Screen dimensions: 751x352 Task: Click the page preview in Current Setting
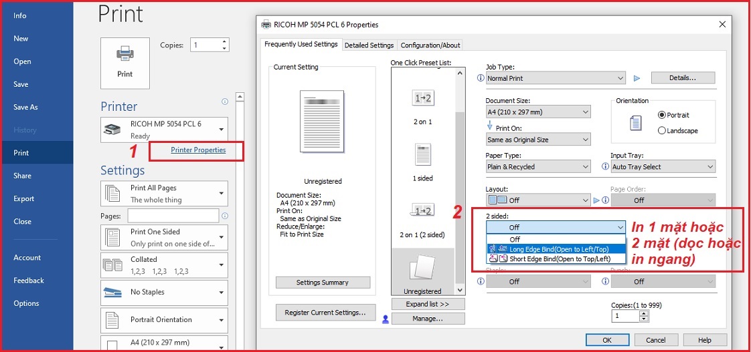pos(322,122)
